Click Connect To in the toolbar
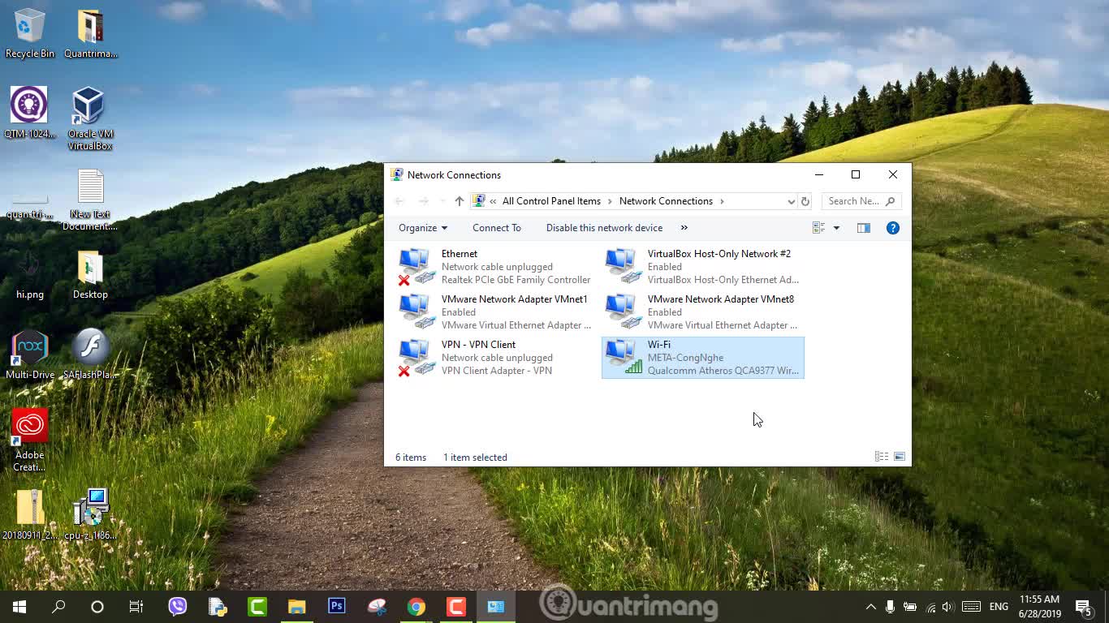Screen dimensions: 1109x623 pos(497,228)
